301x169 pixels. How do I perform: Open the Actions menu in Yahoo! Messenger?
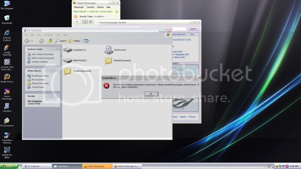point(100,7)
